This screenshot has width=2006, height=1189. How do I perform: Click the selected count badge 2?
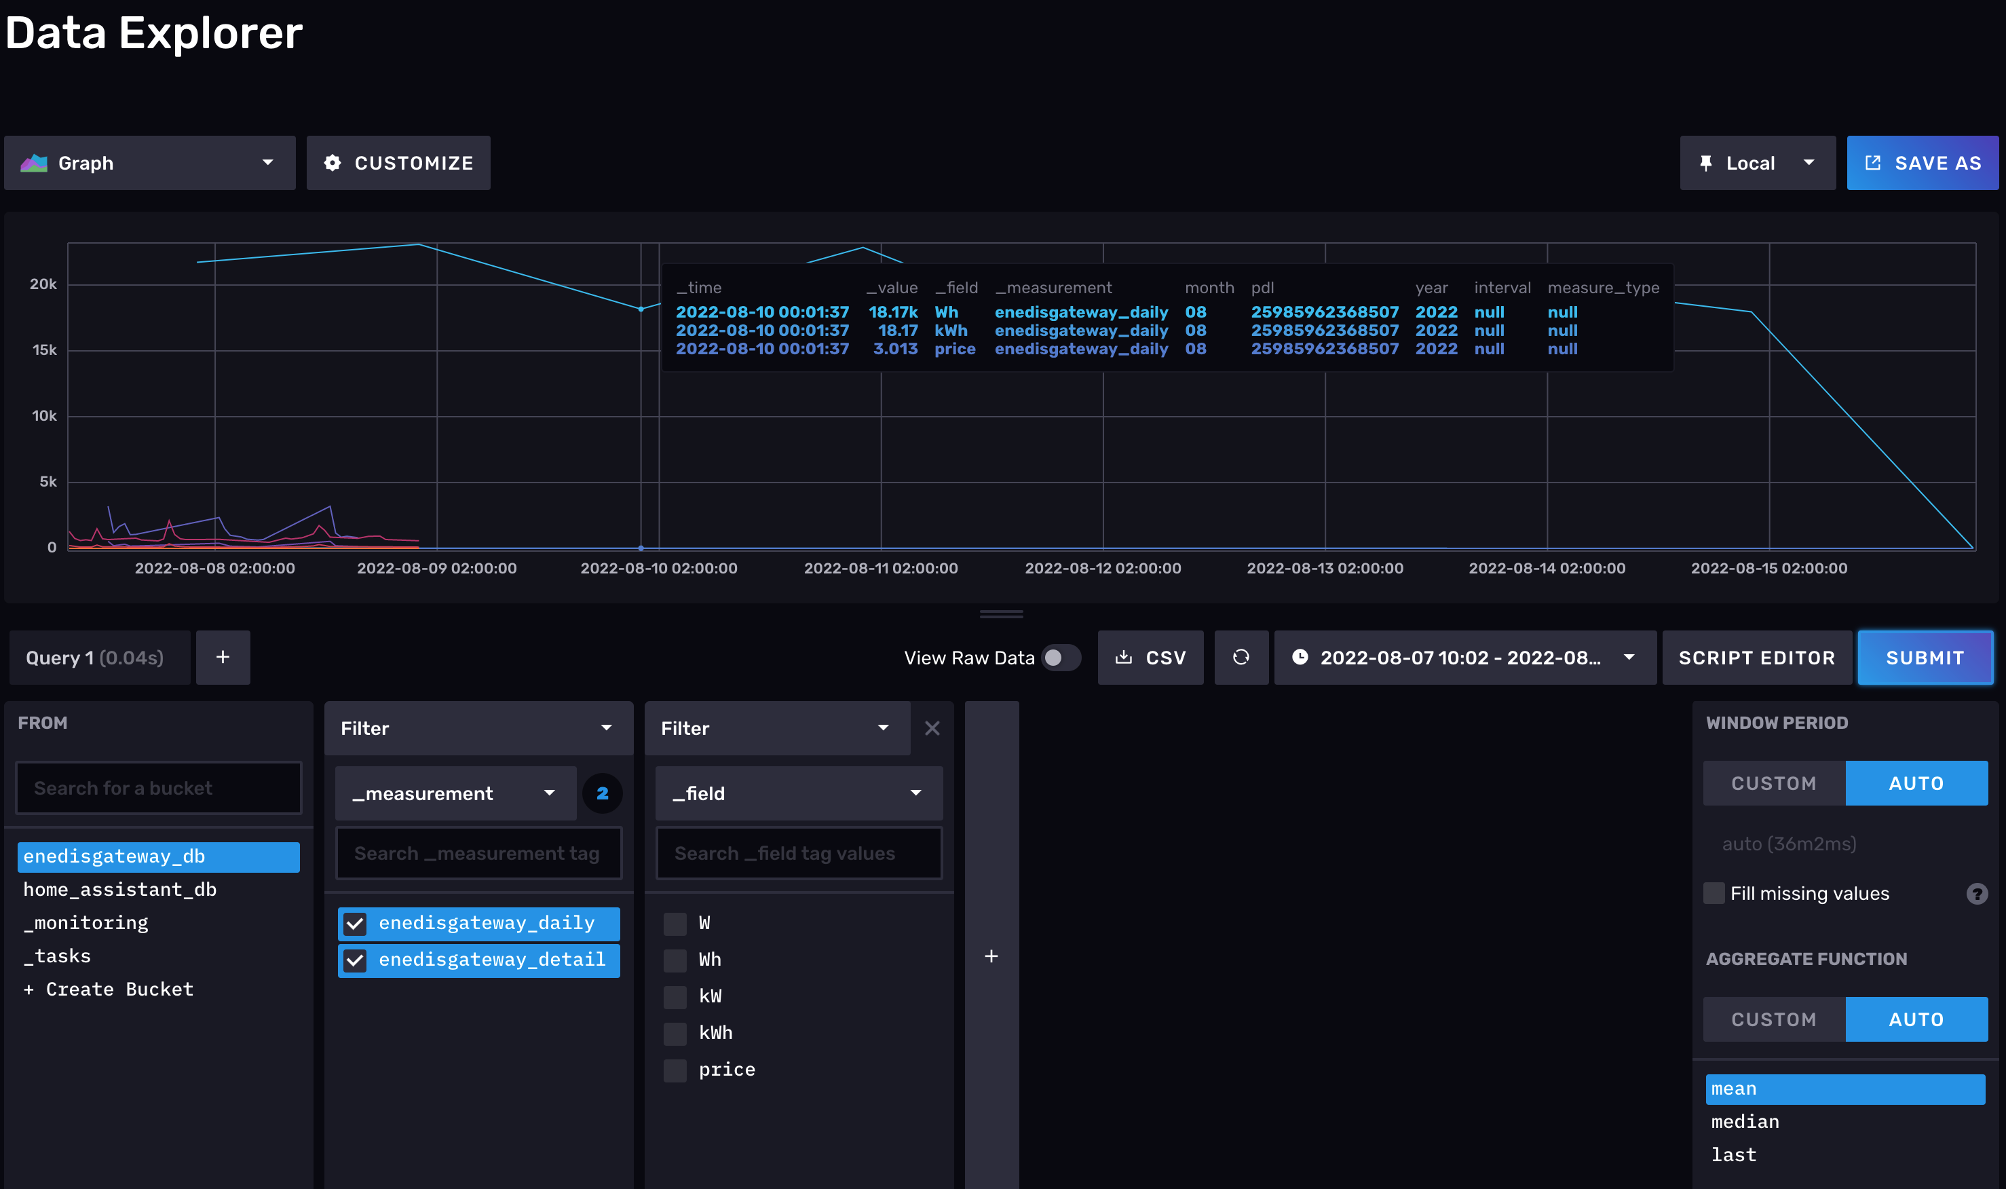click(603, 793)
